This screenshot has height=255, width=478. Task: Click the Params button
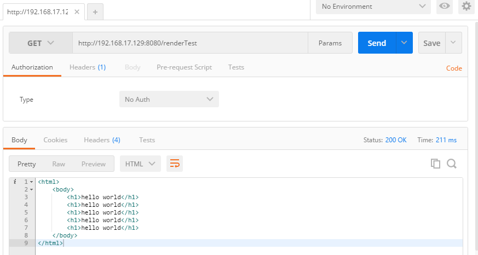click(330, 43)
